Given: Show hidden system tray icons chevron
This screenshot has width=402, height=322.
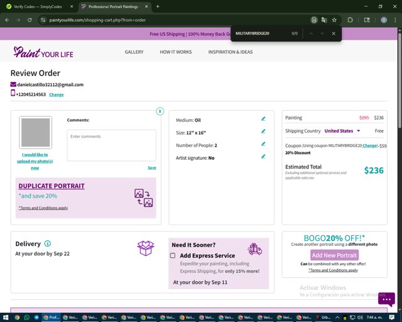Looking at the screenshot, I should click(x=337, y=318).
